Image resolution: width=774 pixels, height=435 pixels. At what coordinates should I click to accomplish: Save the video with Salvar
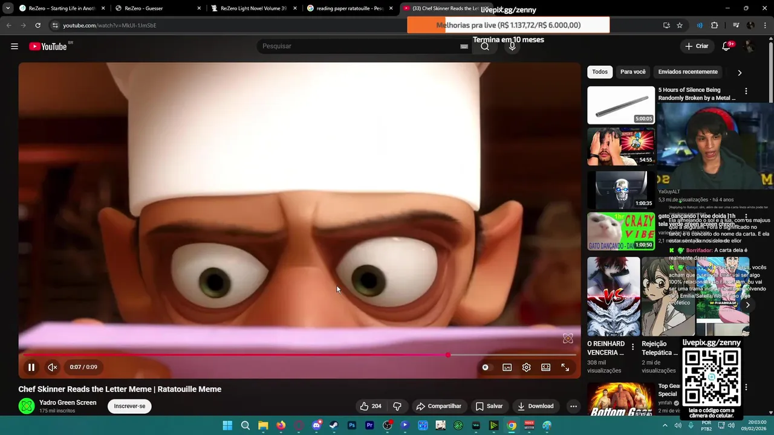click(489, 406)
